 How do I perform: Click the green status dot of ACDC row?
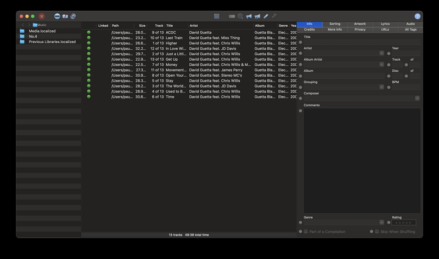(89, 32)
